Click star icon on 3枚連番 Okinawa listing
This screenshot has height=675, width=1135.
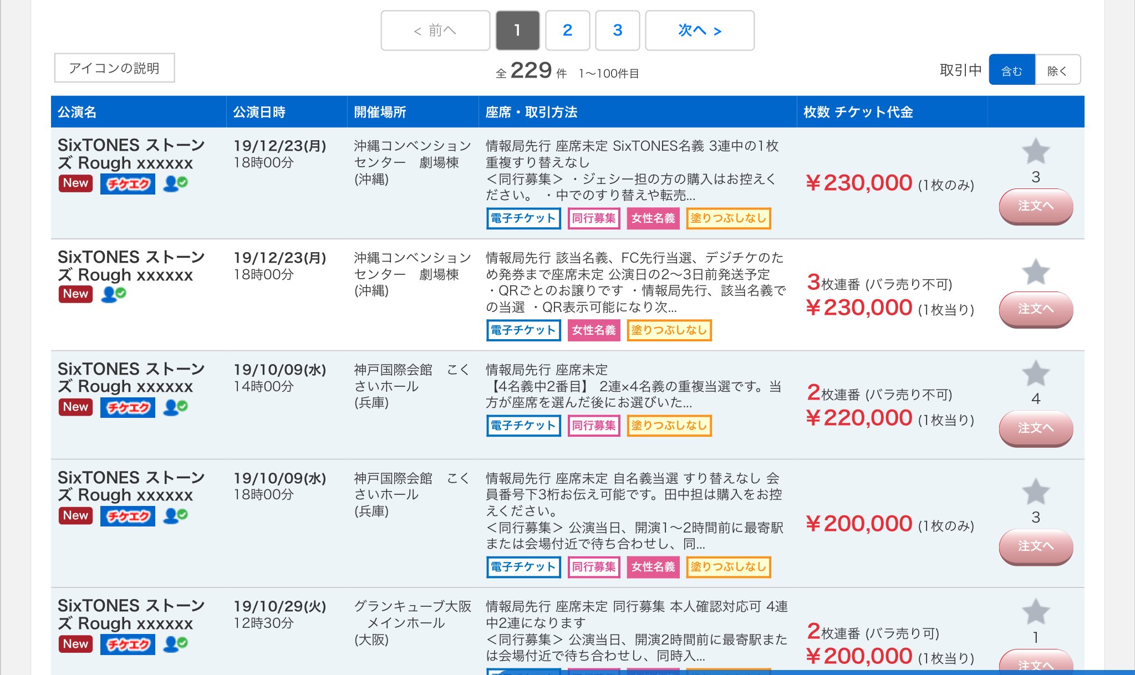[1035, 272]
